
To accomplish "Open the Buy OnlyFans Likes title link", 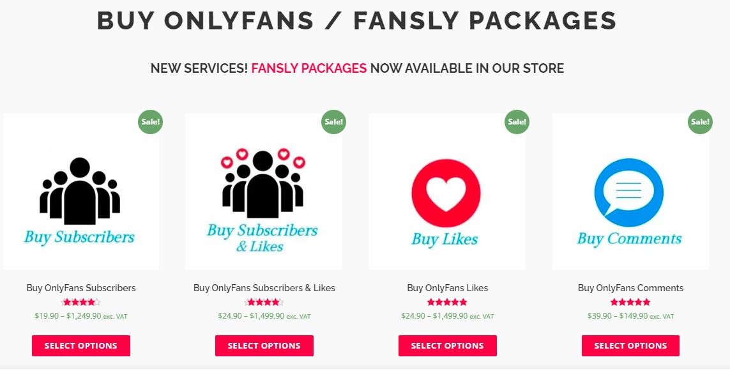I will [x=448, y=288].
